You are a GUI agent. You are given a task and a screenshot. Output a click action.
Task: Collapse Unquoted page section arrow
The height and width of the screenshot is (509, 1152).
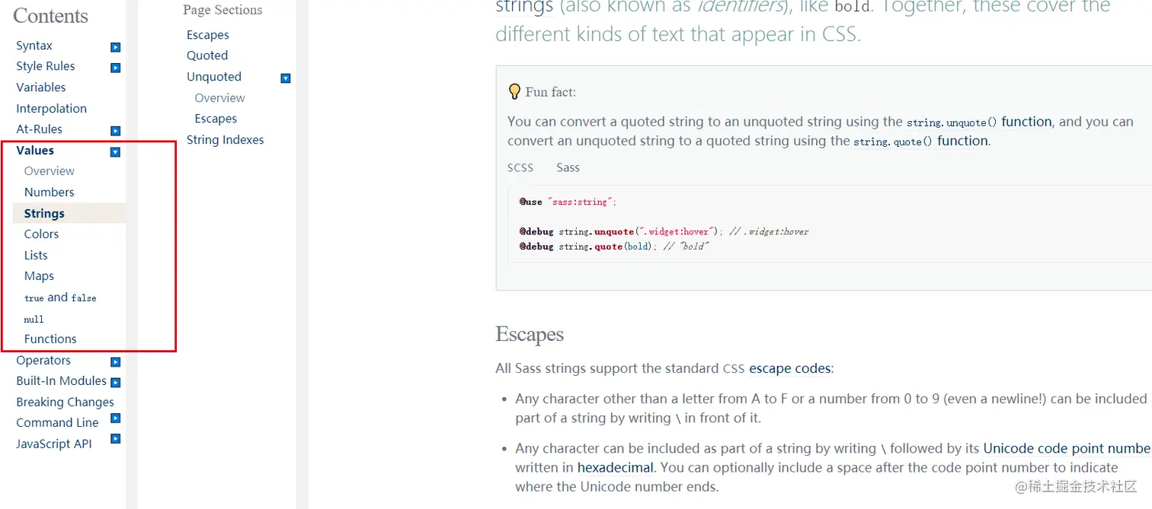point(286,78)
